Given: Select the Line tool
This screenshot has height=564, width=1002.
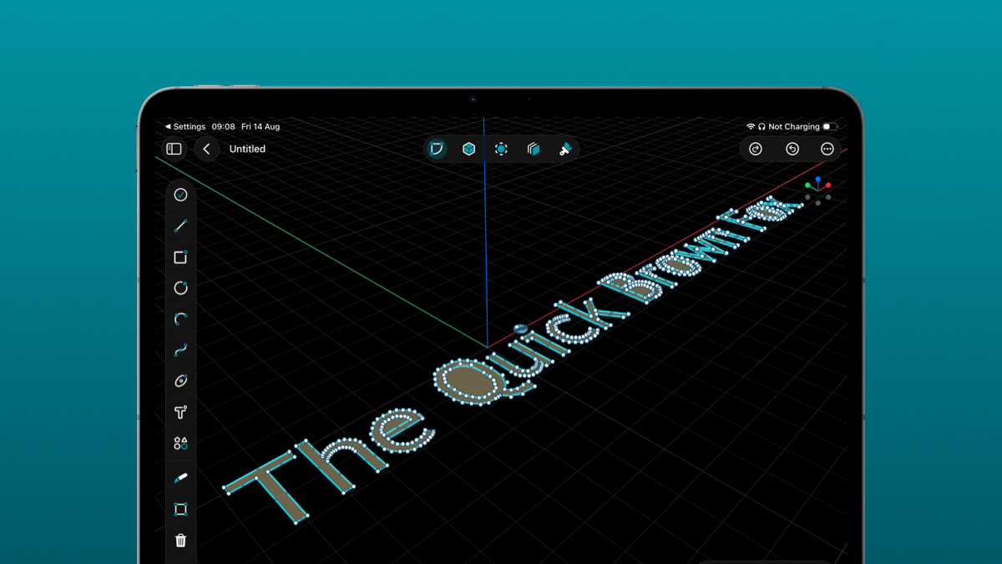Looking at the screenshot, I should pos(180,226).
